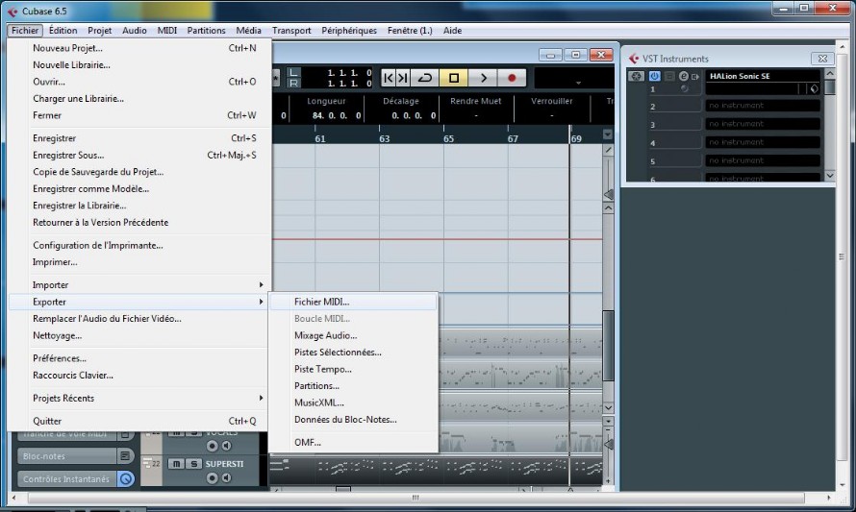Solo the SUPERSTI track
This screenshot has width=856, height=512.
click(x=193, y=463)
